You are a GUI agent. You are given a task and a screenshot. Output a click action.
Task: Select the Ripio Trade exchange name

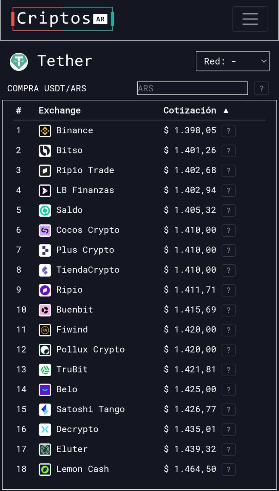(85, 170)
